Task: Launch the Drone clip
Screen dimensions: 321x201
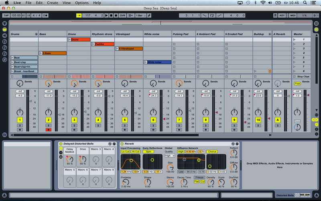Action: 69,39
